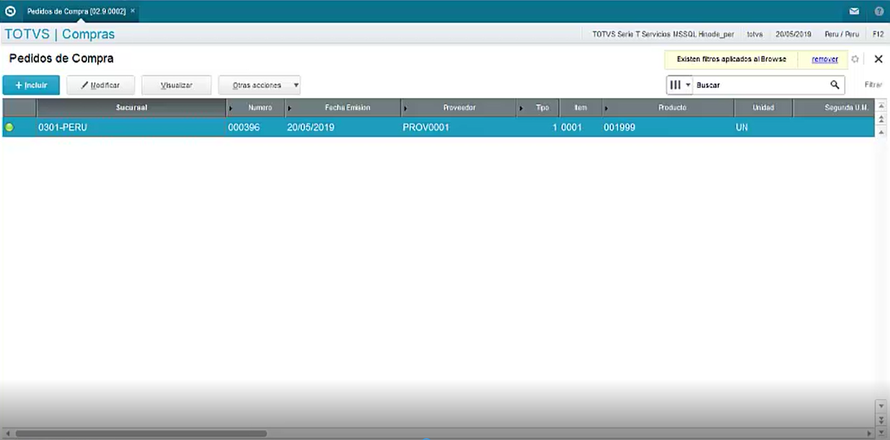
Task: Click the horizontal scrollbar thumb
Action: (141, 433)
